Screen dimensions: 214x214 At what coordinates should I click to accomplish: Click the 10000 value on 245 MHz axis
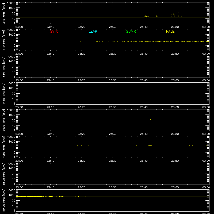11,3
